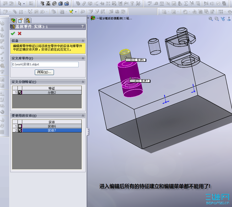
Task: Select the 分割2 row in feature list
Action: [x=52, y=93]
